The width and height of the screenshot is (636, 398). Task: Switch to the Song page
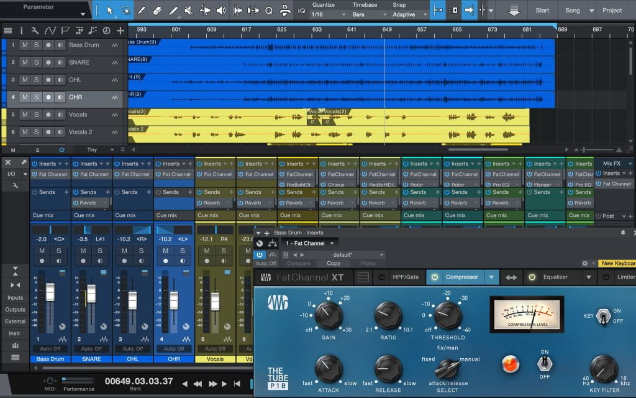(x=573, y=11)
